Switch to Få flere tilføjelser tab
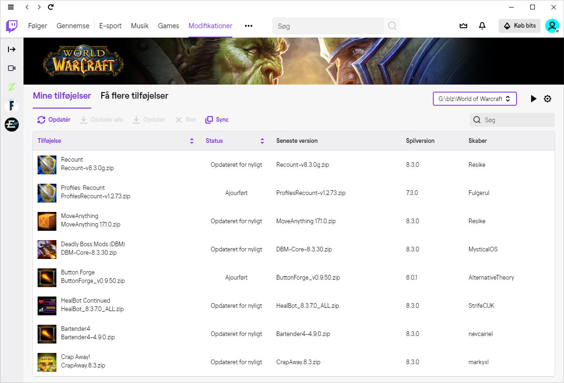This screenshot has height=383, width=564. [x=134, y=96]
